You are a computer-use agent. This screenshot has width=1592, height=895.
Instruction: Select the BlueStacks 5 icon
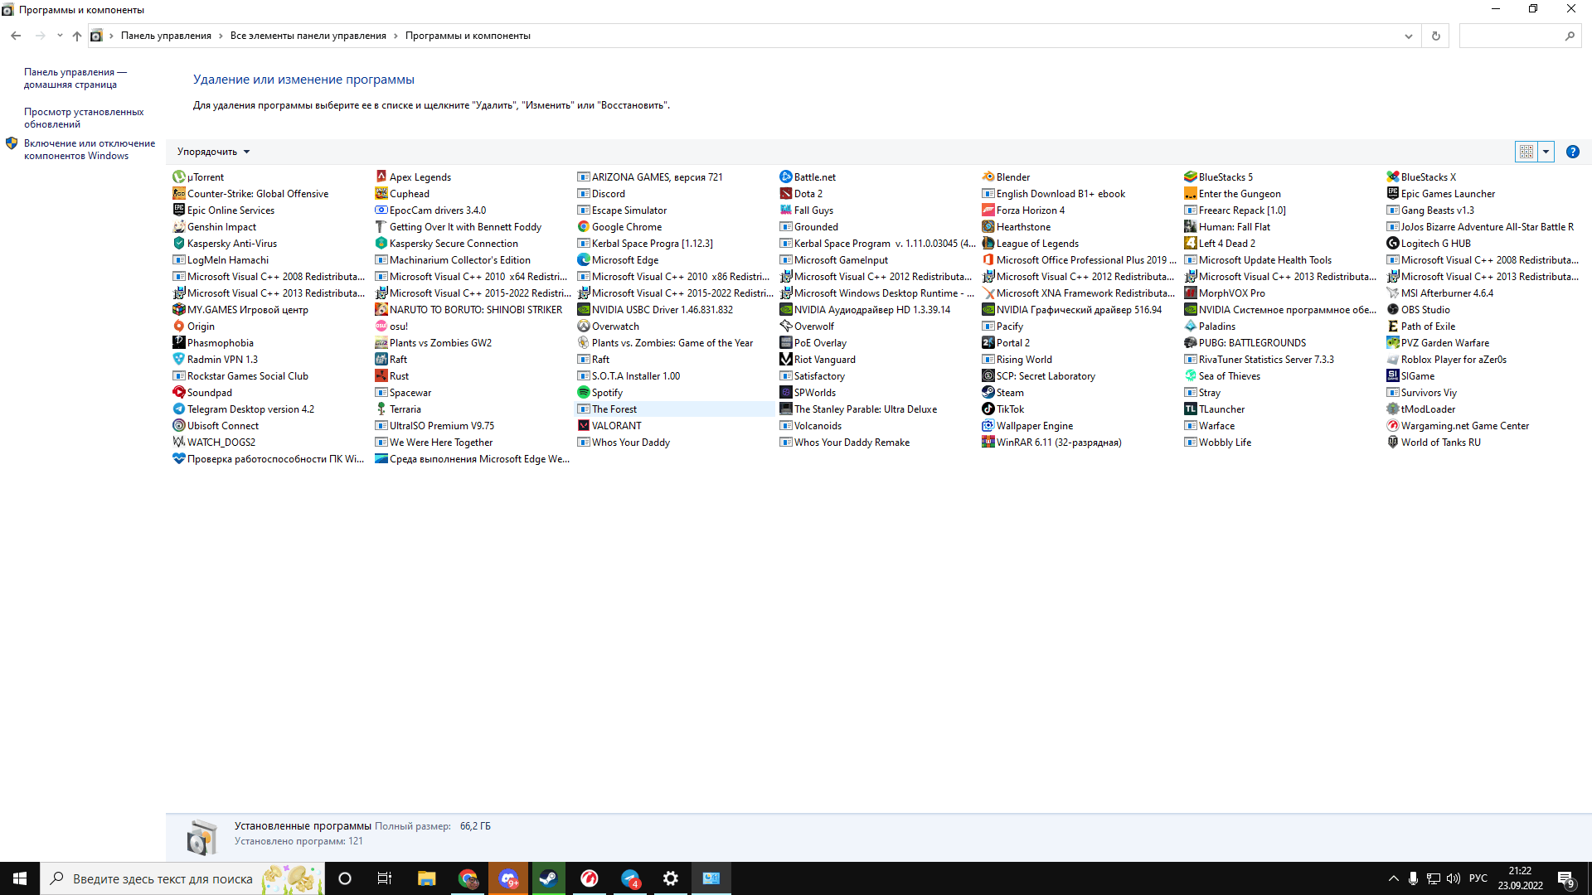[1190, 177]
